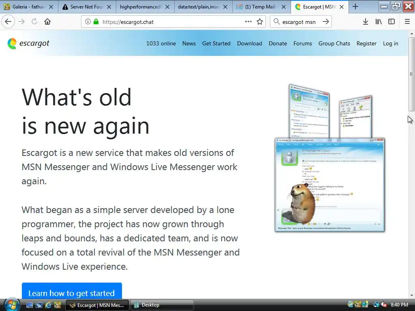Viewport: 415px width, 311px height.
Task: Click the scrollbar down arrow
Action: pos(412,296)
